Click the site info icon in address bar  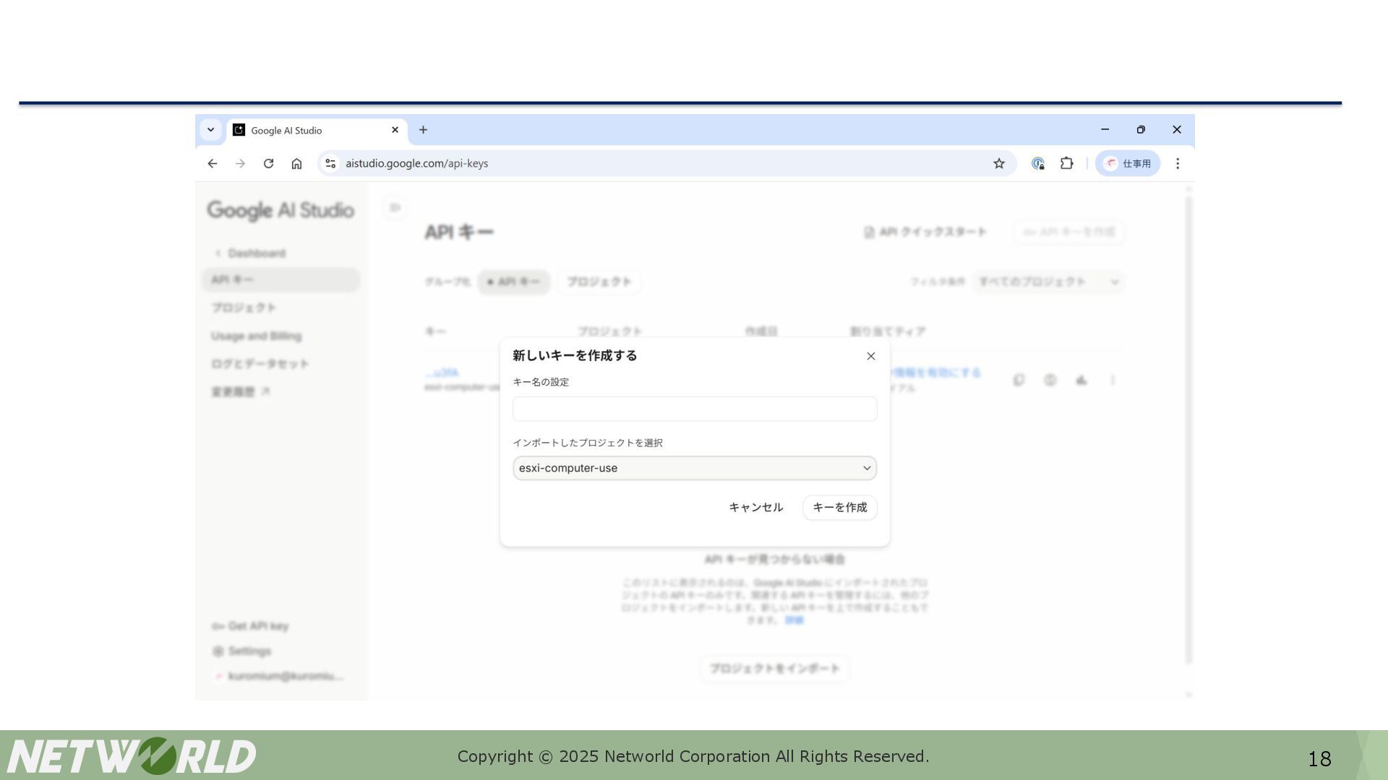coord(330,164)
